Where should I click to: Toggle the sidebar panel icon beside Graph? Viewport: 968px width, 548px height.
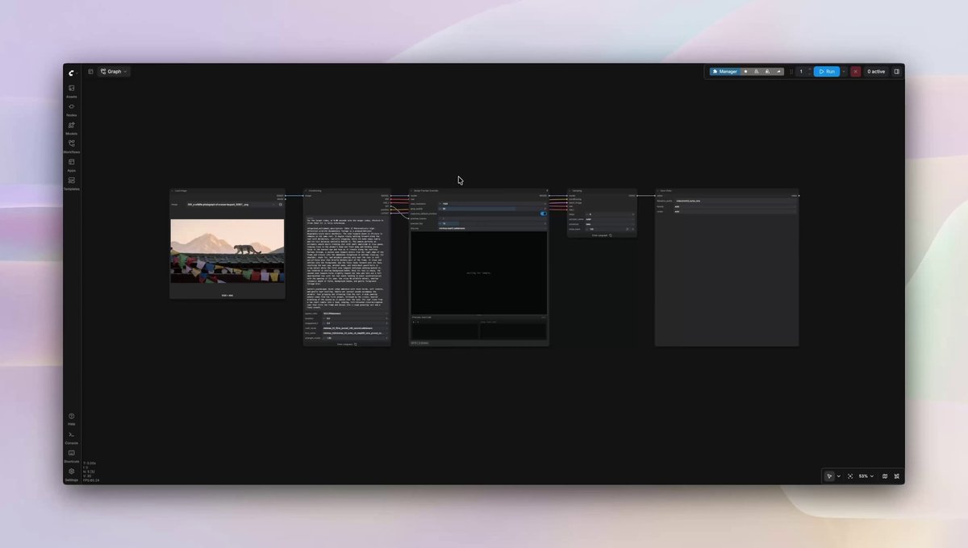90,72
